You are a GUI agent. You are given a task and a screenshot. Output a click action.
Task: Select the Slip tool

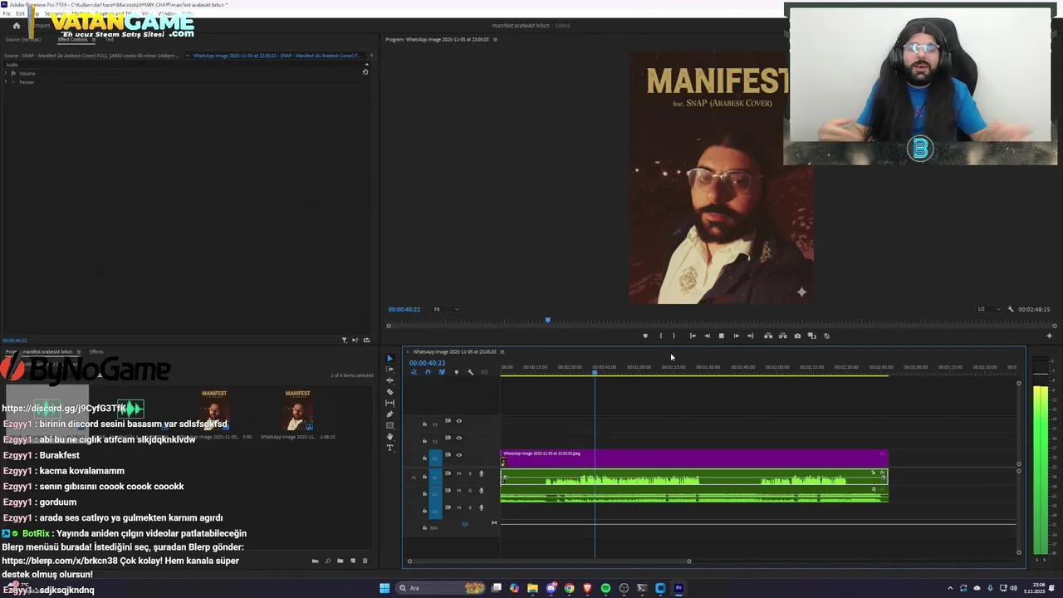pyautogui.click(x=389, y=403)
